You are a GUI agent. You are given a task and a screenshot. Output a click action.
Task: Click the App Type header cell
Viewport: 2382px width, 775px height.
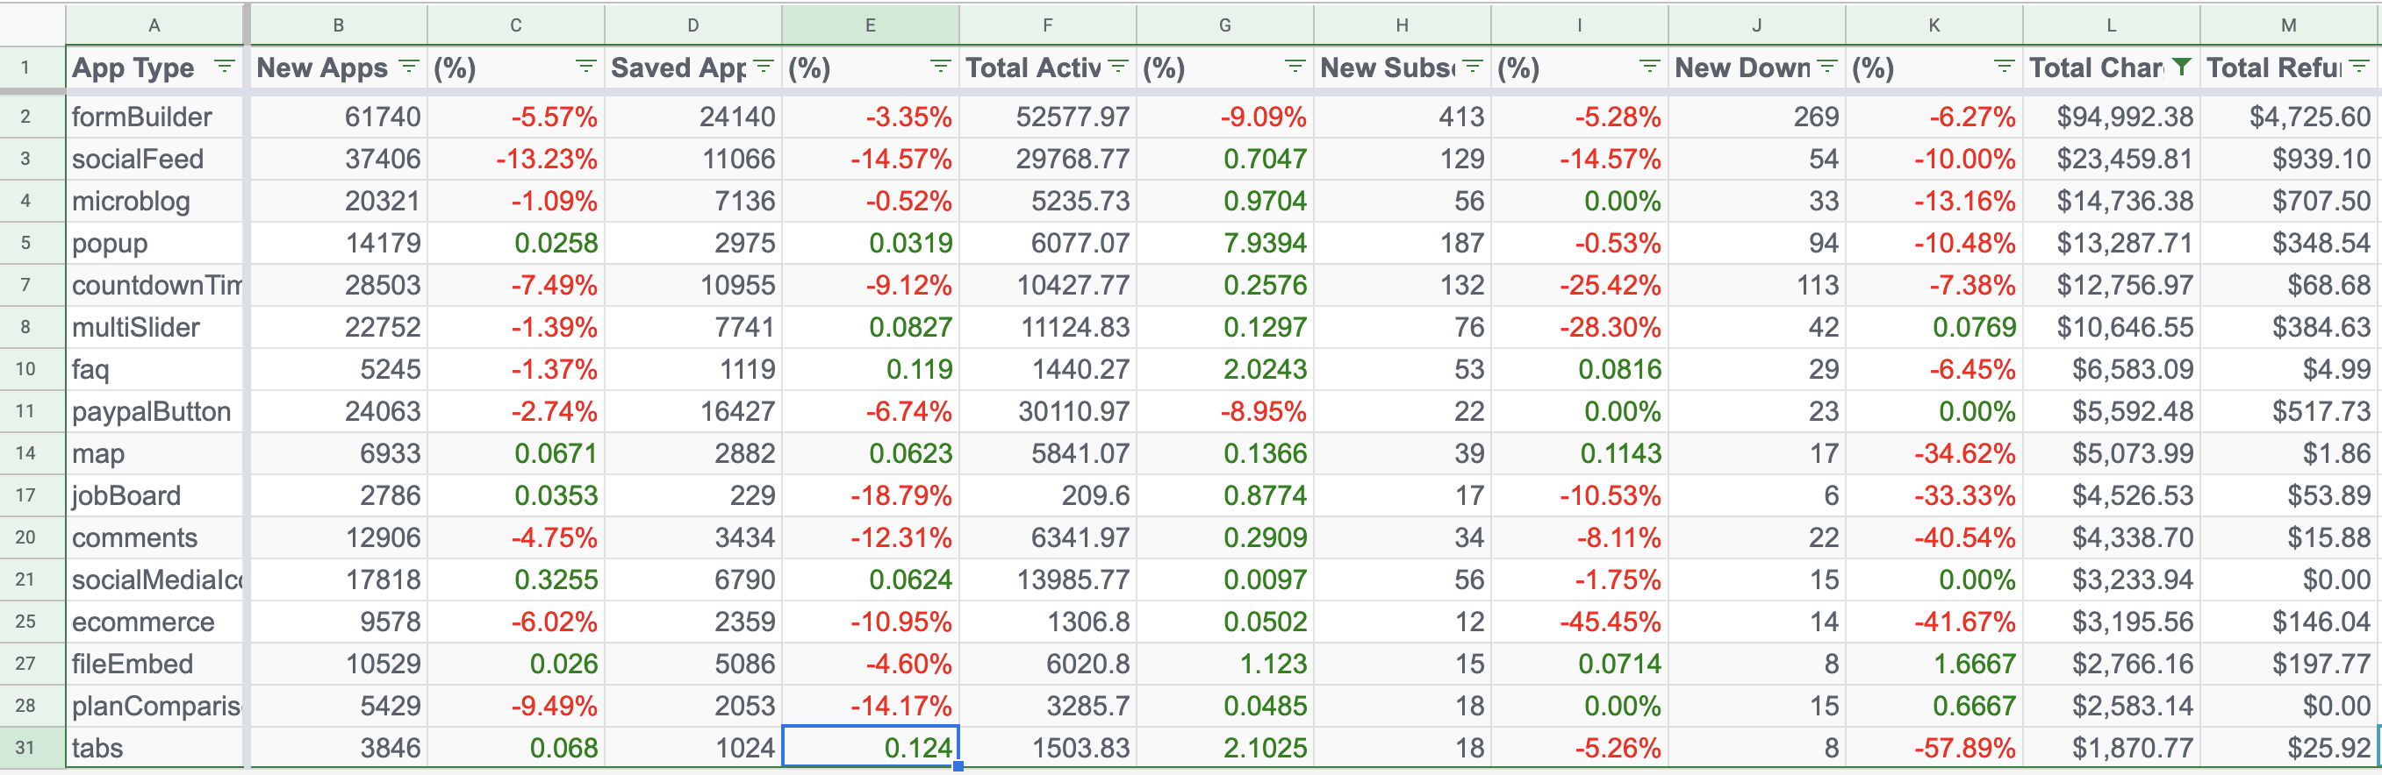(154, 68)
